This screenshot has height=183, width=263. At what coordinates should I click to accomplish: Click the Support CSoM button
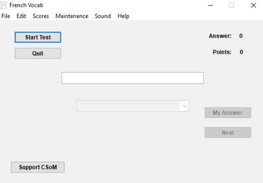coord(38,167)
